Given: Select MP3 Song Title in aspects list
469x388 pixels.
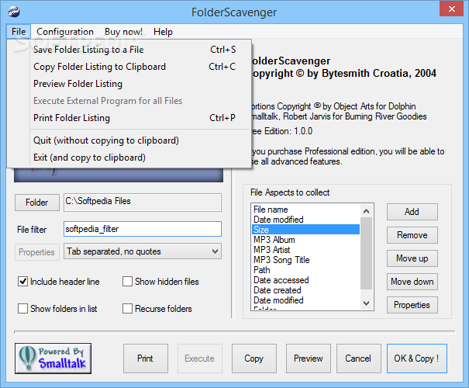Looking at the screenshot, I should (x=305, y=260).
